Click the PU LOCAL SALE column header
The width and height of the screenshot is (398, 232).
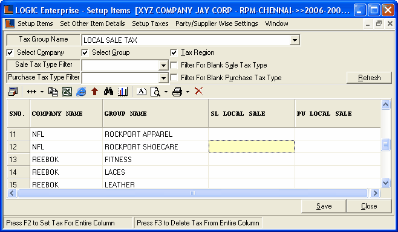[x=338, y=114]
